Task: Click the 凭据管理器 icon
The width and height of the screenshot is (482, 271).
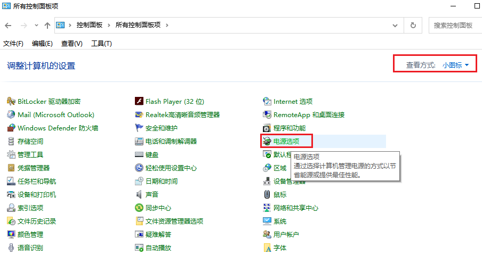Action: coord(11,168)
